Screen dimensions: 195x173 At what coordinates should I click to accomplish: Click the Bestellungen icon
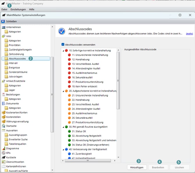4,95
